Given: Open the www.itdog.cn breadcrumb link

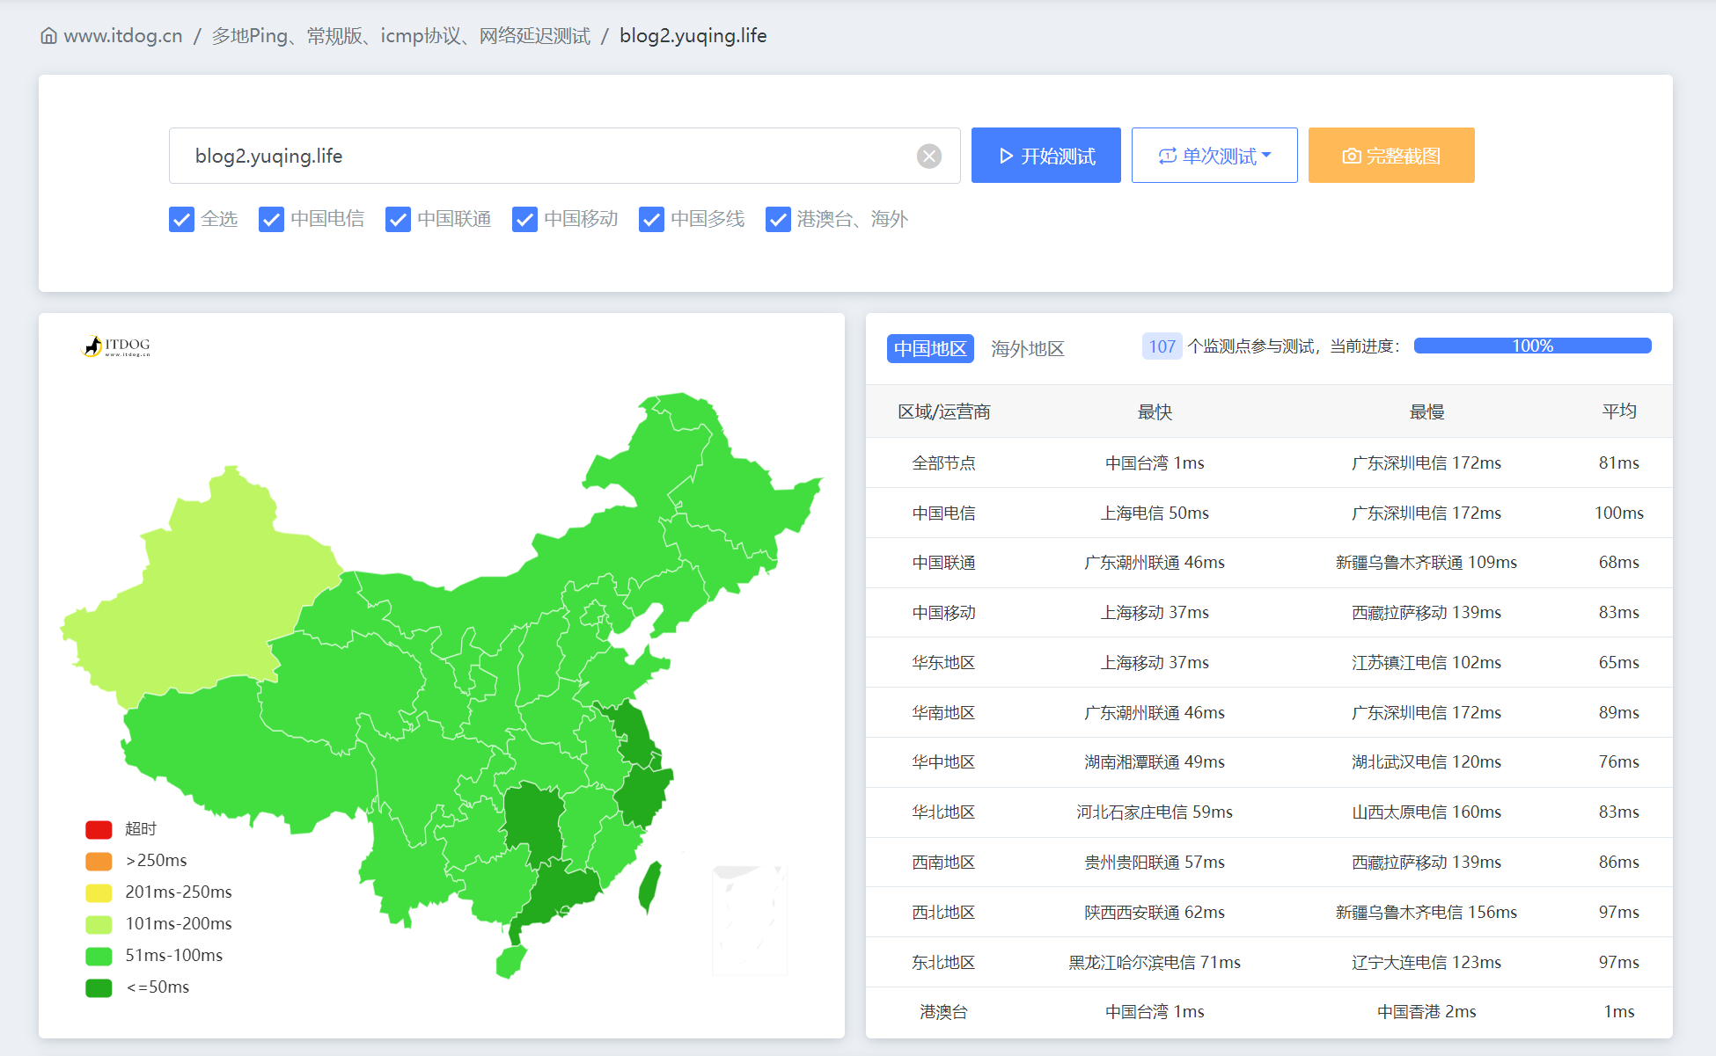Looking at the screenshot, I should pyautogui.click(x=122, y=36).
